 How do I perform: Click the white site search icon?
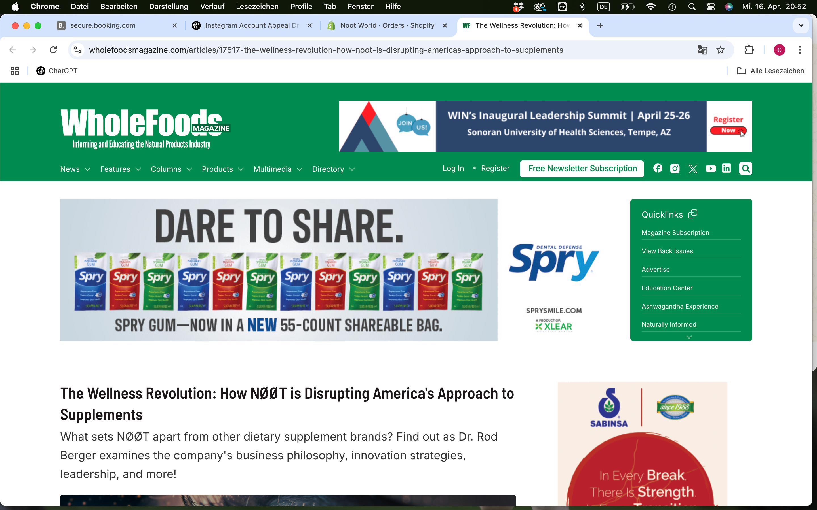746,168
